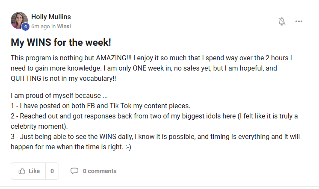Open the 0 comments link
The width and height of the screenshot is (319, 189).
100,171
